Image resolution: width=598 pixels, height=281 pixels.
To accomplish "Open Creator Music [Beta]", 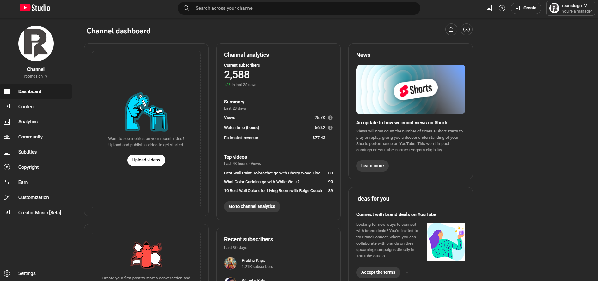I will [x=36, y=213].
